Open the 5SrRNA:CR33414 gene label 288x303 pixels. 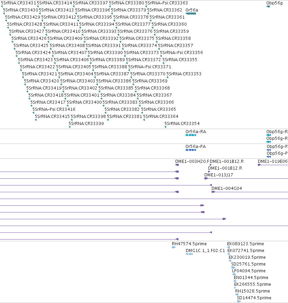(54, 3)
